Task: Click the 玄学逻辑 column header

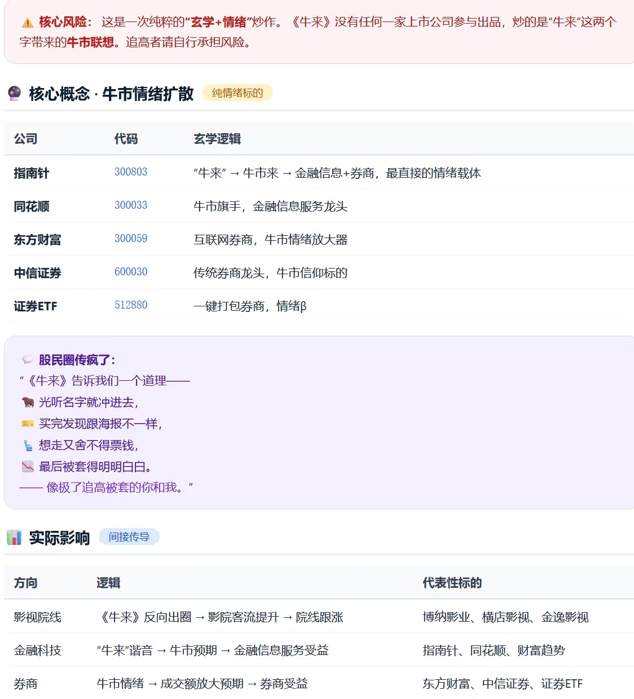Action: click(217, 139)
